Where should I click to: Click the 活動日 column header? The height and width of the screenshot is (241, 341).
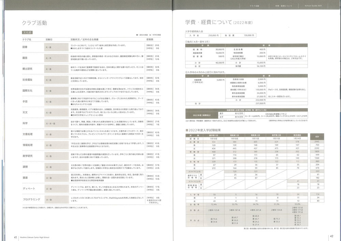coord(49,40)
